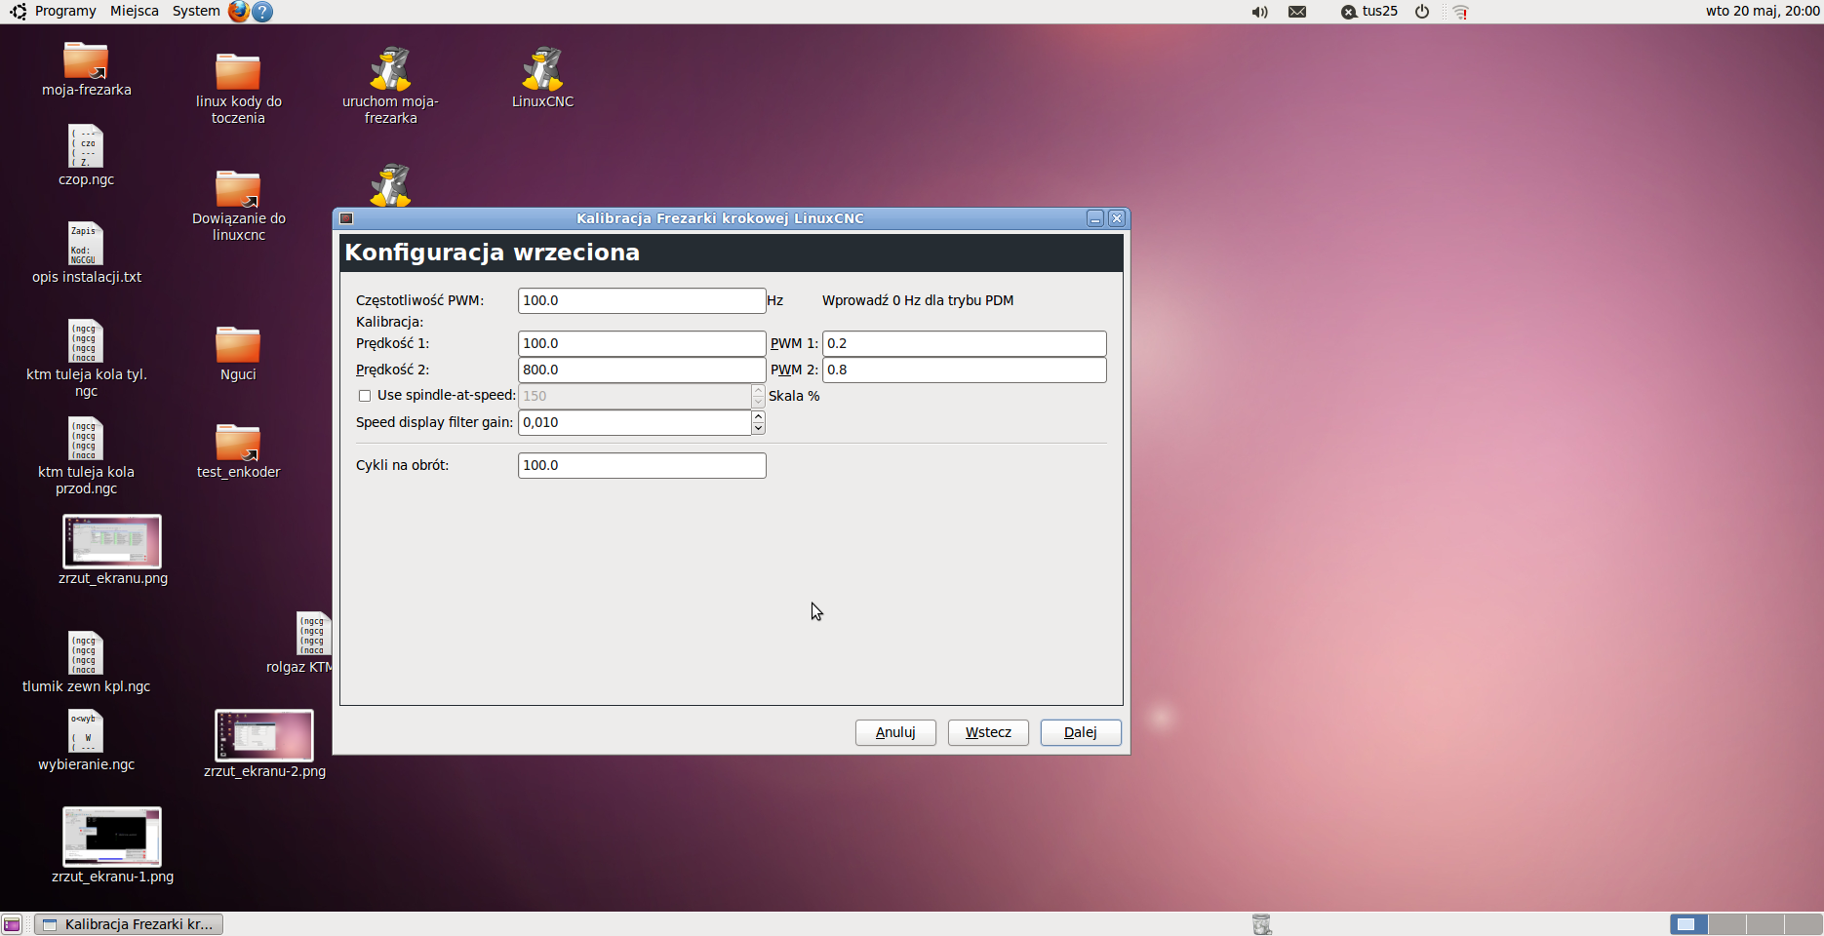
Task: Click the PWM 2 input field
Action: pyautogui.click(x=965, y=370)
